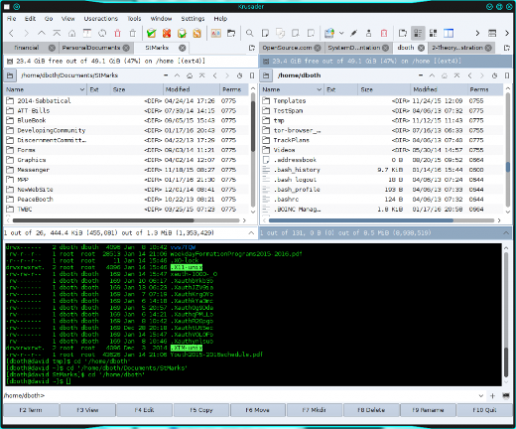Screen dimensions: 516x429
Task: Switch to icons grid view mode
Action: tap(433, 33)
